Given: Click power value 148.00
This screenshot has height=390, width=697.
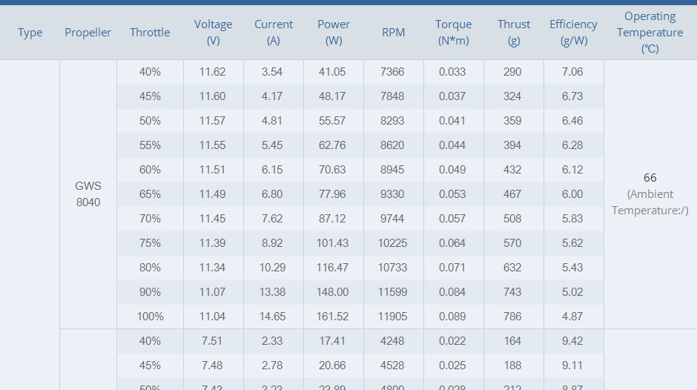Looking at the screenshot, I should [x=332, y=292].
